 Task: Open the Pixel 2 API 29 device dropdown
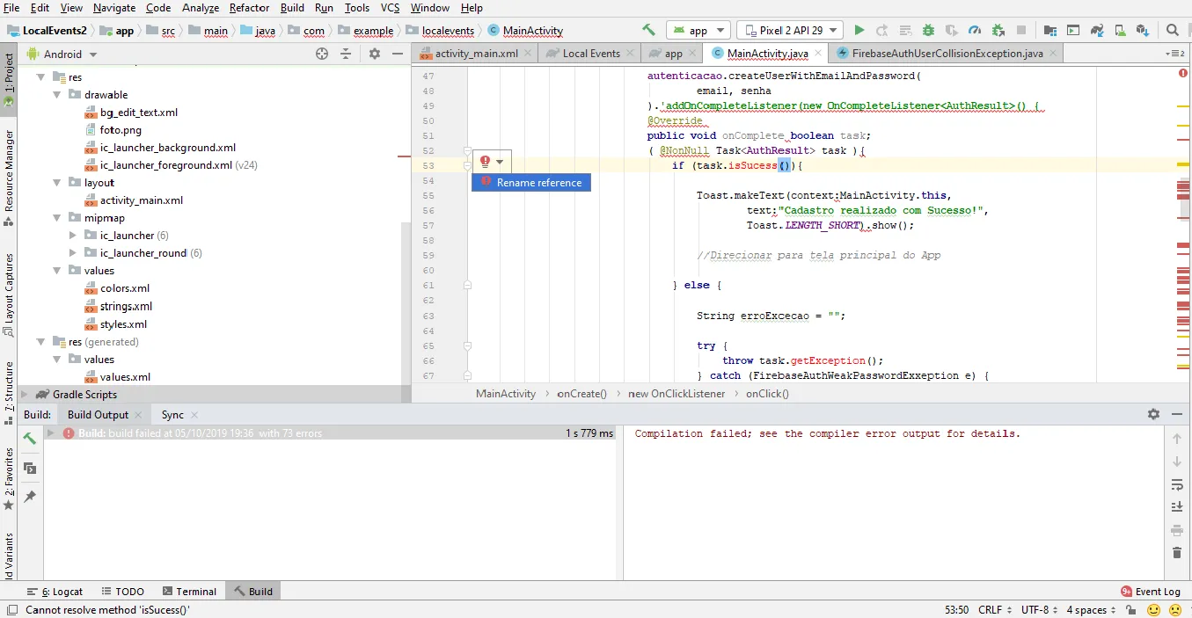(789, 31)
